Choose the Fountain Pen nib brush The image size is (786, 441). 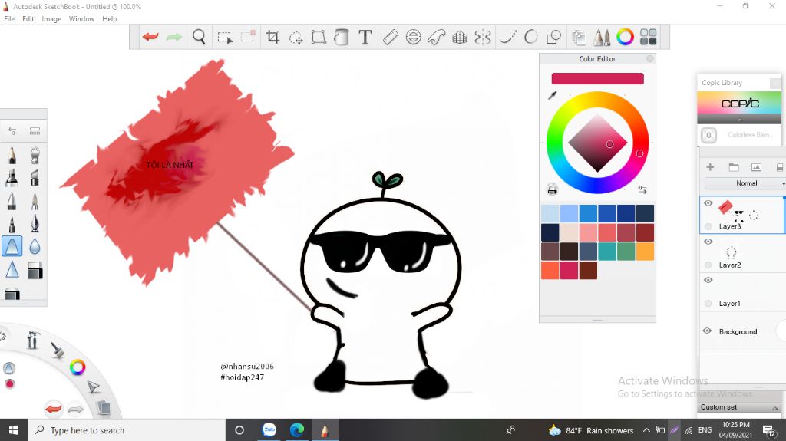pos(35,223)
